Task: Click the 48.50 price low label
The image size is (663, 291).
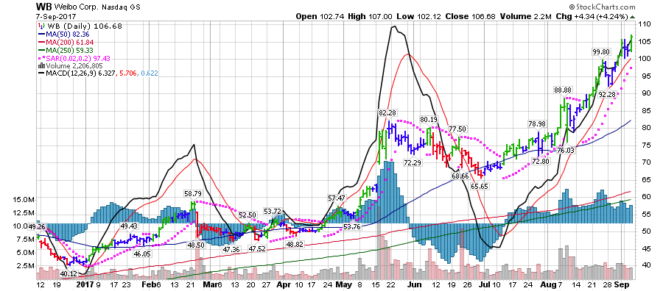Action: pyautogui.click(x=197, y=245)
